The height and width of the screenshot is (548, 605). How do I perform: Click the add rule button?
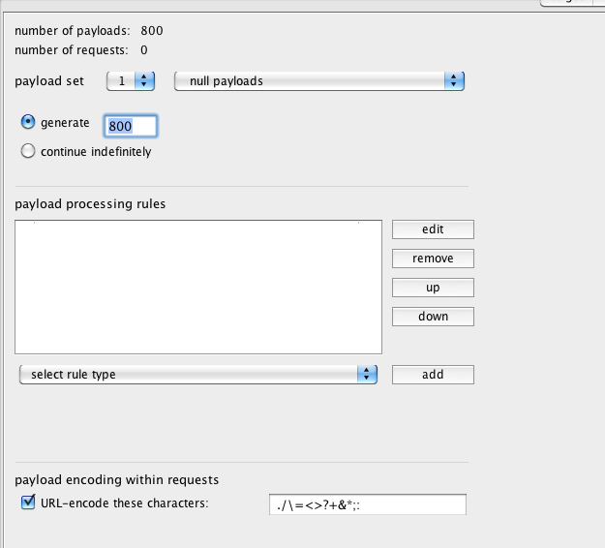tap(433, 375)
